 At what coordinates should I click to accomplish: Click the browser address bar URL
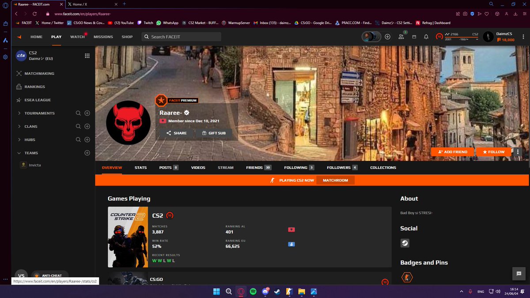coord(82,14)
